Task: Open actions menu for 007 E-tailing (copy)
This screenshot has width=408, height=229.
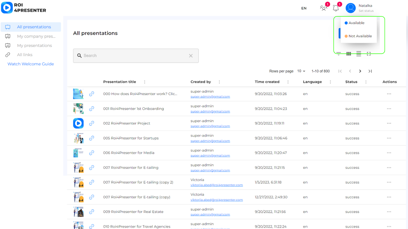Action: point(389,197)
